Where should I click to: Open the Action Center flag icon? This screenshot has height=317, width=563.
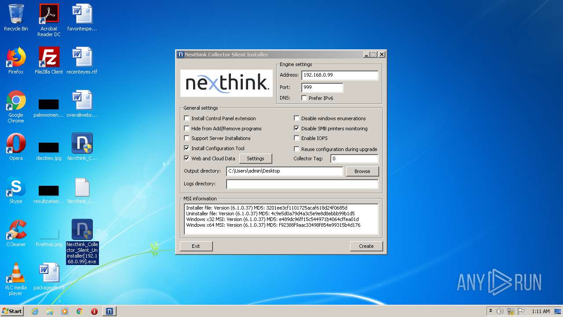[521, 311]
